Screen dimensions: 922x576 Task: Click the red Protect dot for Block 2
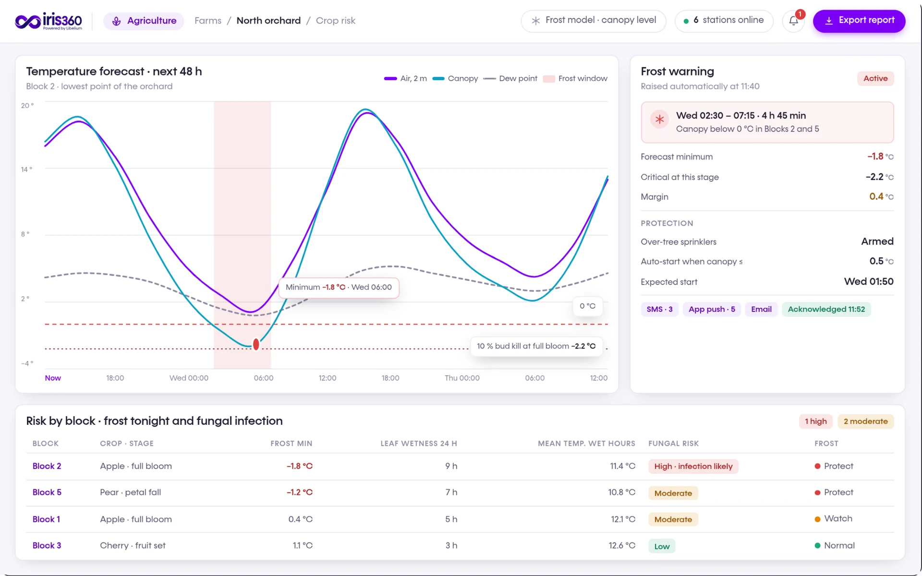click(817, 466)
